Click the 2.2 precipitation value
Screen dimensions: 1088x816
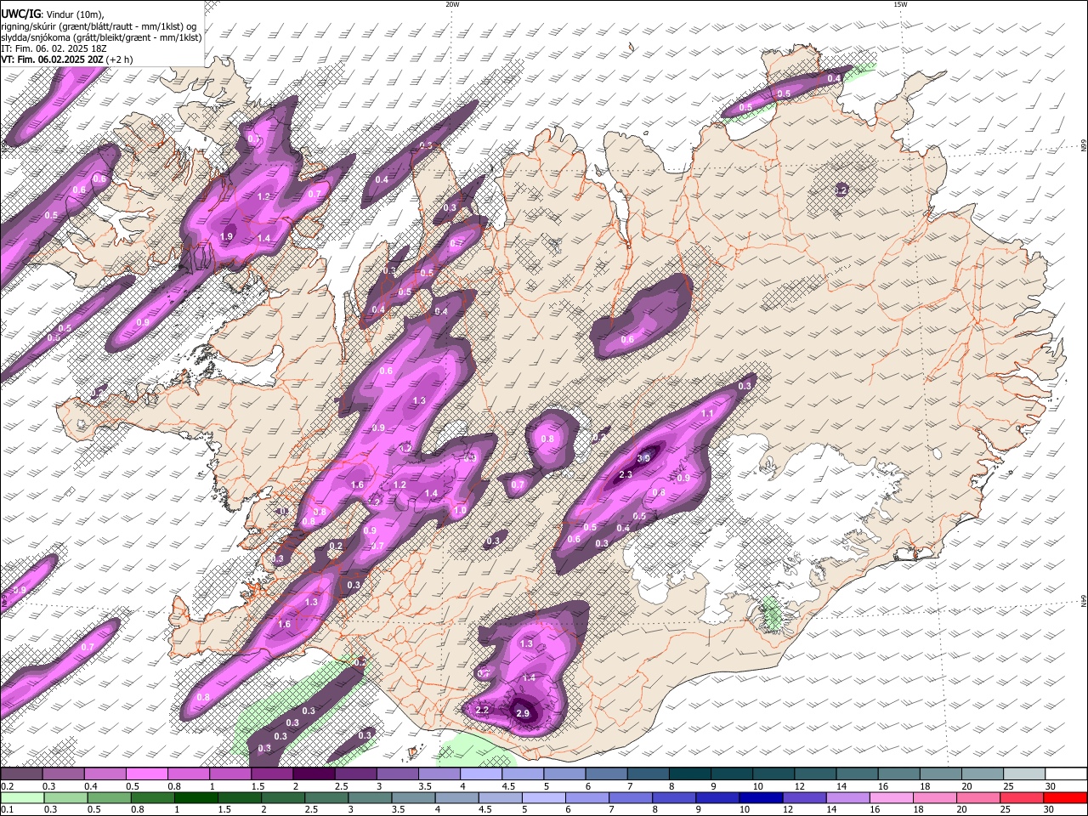click(x=482, y=710)
